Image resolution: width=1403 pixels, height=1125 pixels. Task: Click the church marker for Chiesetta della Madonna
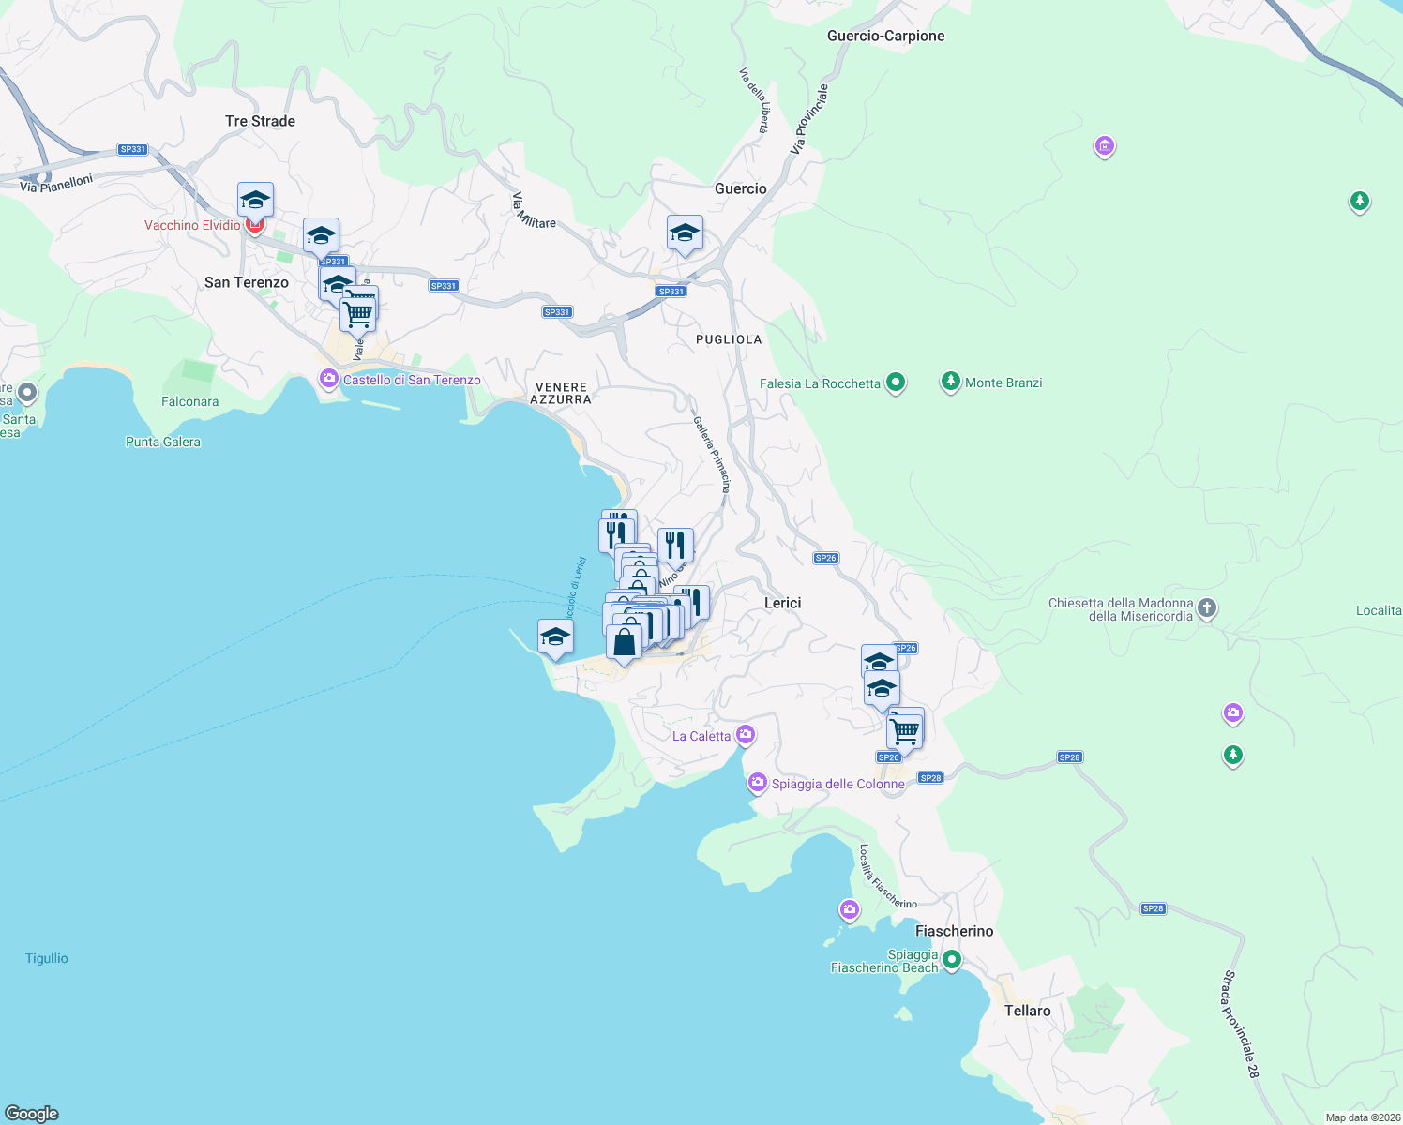1206,608
